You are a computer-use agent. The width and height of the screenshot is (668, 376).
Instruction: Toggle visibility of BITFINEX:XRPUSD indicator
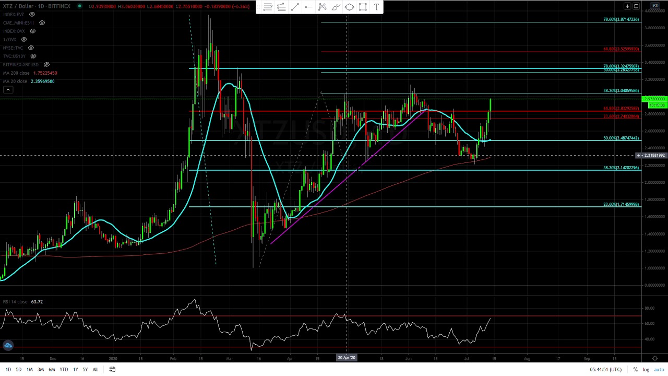46,65
